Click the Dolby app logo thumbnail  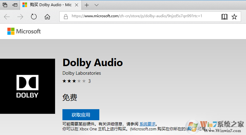27,86
